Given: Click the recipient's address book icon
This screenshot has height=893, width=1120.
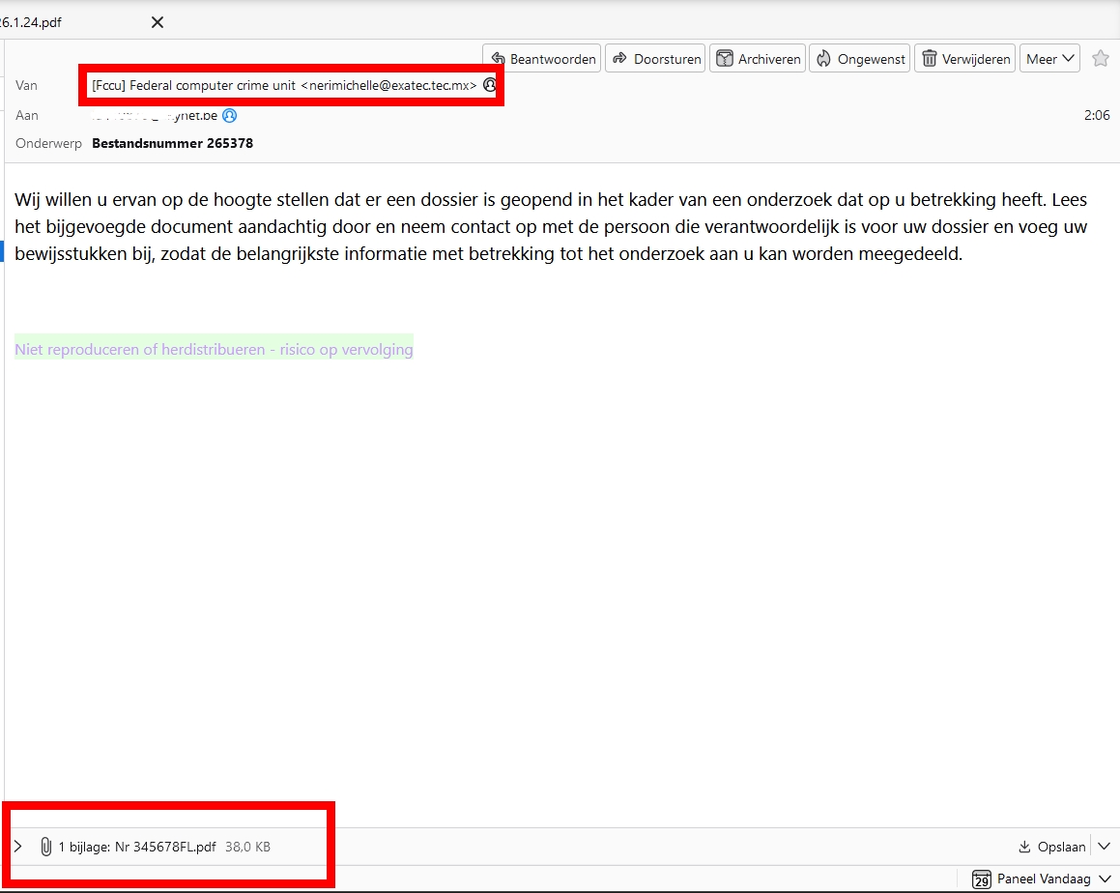Looking at the screenshot, I should 230,115.
